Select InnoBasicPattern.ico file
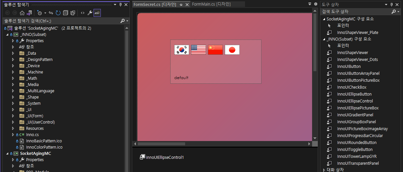This screenshot has width=403, height=172. (44, 141)
